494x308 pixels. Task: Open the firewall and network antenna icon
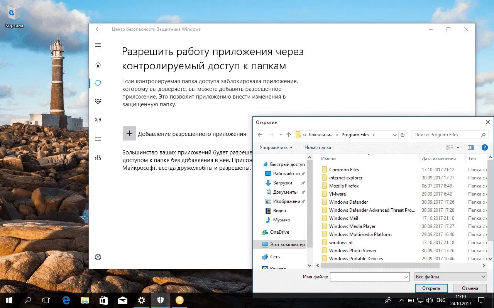click(x=98, y=120)
